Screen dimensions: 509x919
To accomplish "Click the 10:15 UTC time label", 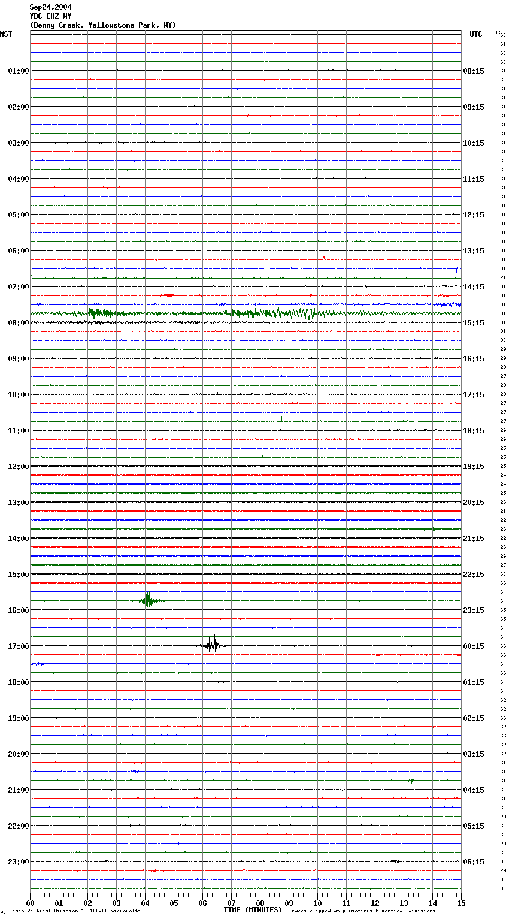I will 474,143.
